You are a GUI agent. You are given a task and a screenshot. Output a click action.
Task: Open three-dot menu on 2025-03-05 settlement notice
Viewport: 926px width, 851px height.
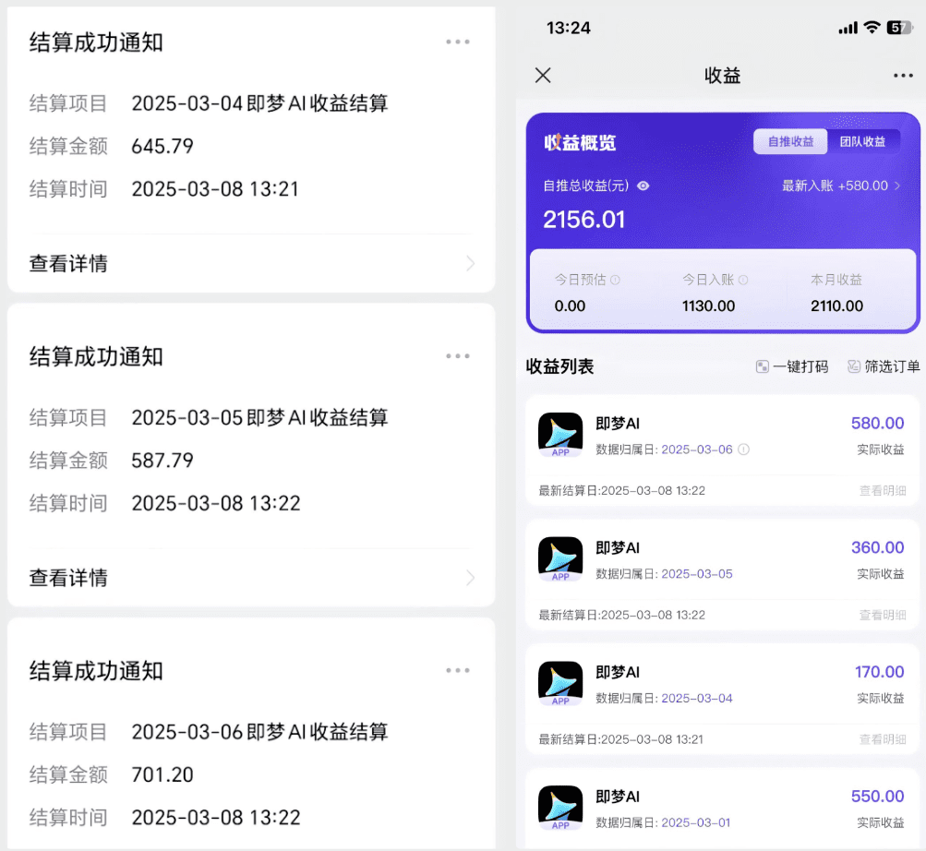click(x=457, y=356)
